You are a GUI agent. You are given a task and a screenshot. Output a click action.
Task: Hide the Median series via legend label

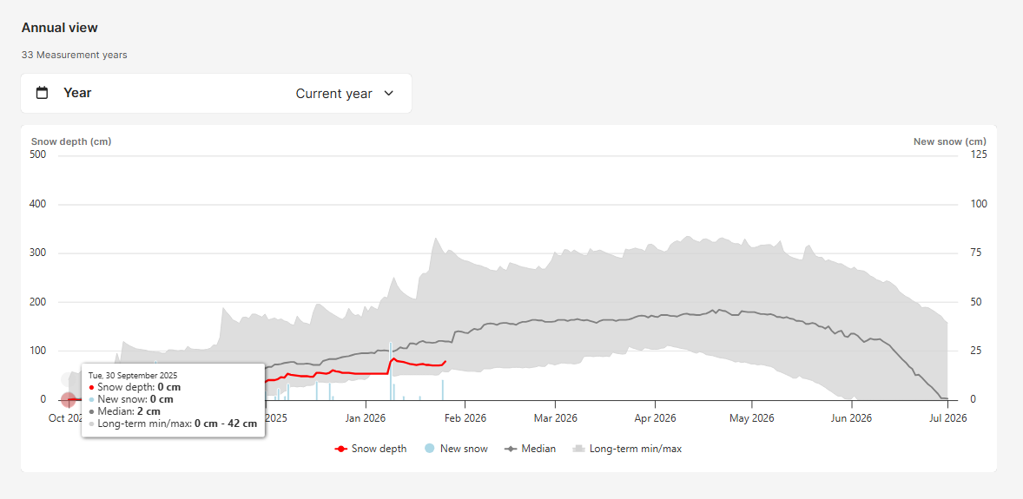pyautogui.click(x=539, y=449)
